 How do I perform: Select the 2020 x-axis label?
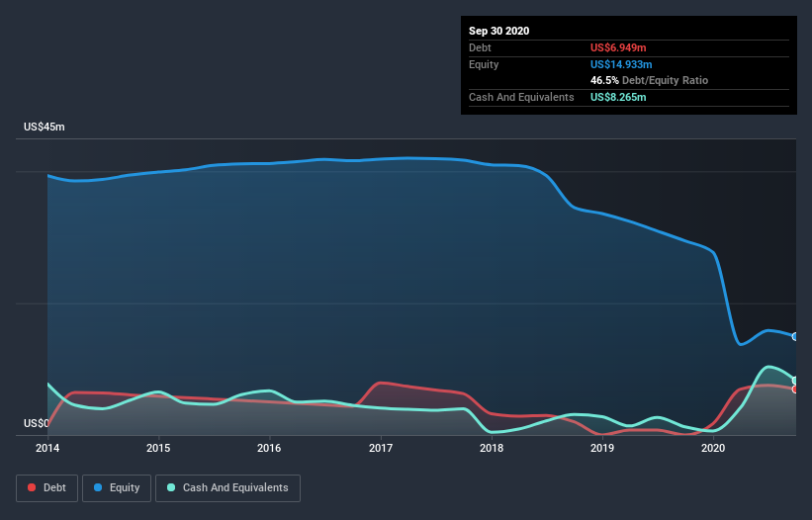(x=713, y=448)
